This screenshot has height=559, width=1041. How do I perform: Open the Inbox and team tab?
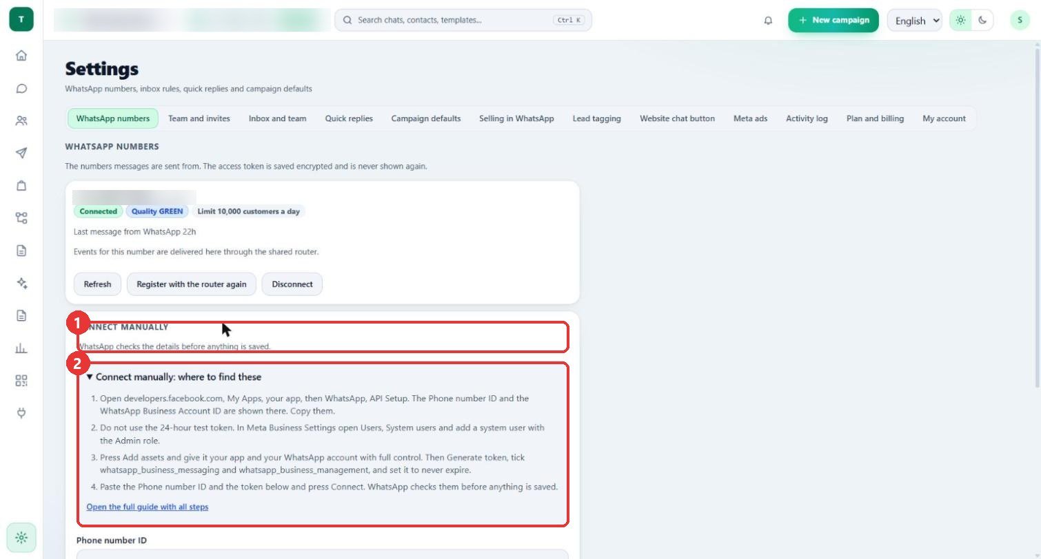tap(277, 118)
